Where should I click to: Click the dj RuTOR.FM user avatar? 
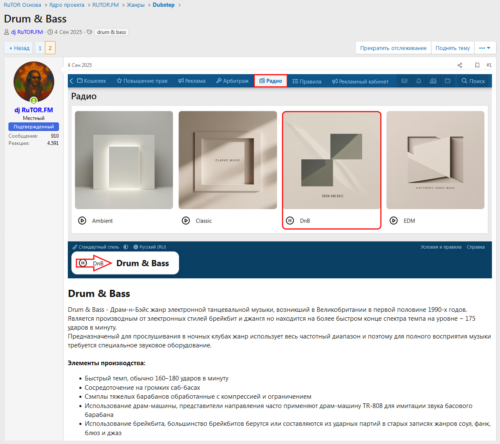pyautogui.click(x=34, y=82)
